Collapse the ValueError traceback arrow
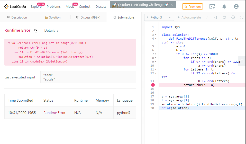 pyautogui.click(x=9, y=43)
